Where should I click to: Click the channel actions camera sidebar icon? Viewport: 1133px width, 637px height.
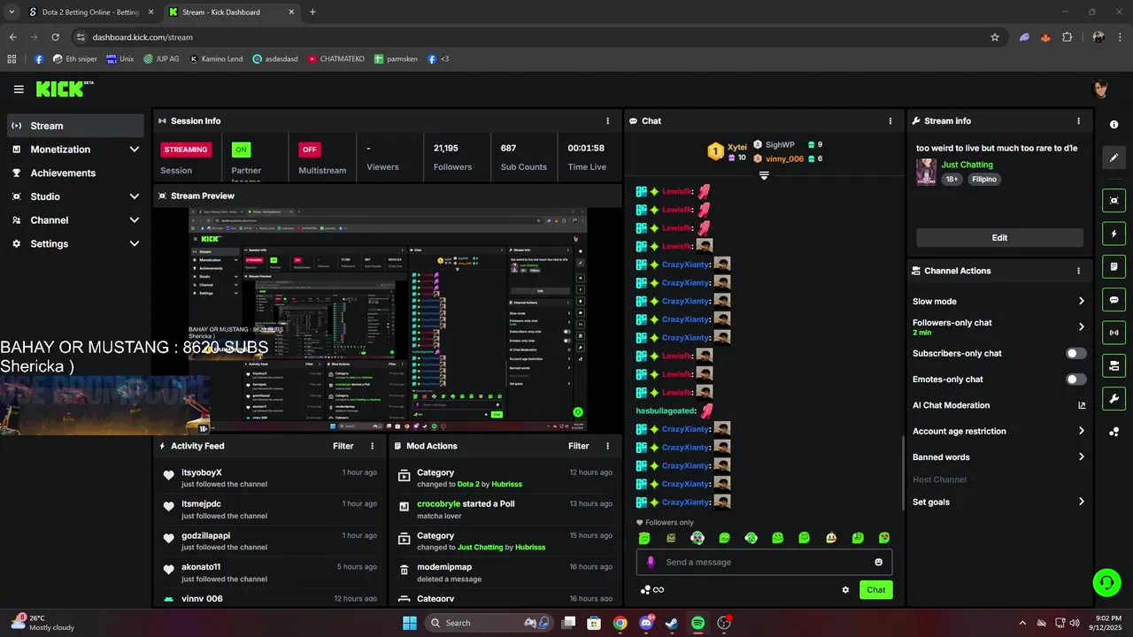1114,365
